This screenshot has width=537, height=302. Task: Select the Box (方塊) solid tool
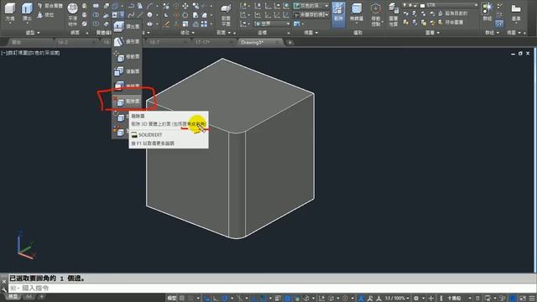coord(10,12)
